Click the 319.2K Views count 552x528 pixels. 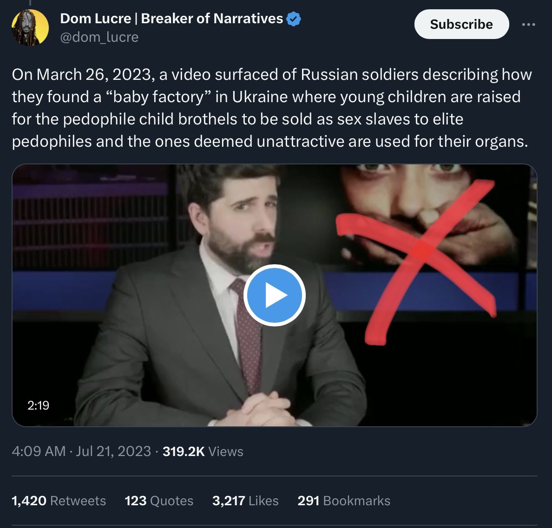(203, 451)
